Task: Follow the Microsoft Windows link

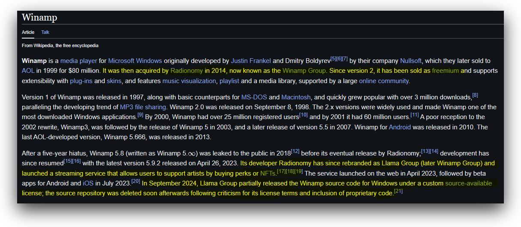Action: (135, 61)
